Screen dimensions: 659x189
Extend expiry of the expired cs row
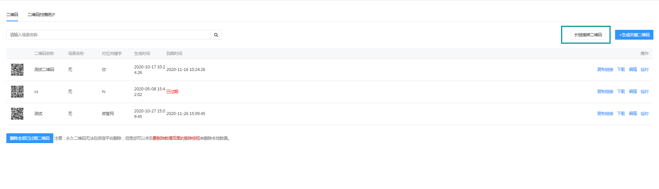644,92
